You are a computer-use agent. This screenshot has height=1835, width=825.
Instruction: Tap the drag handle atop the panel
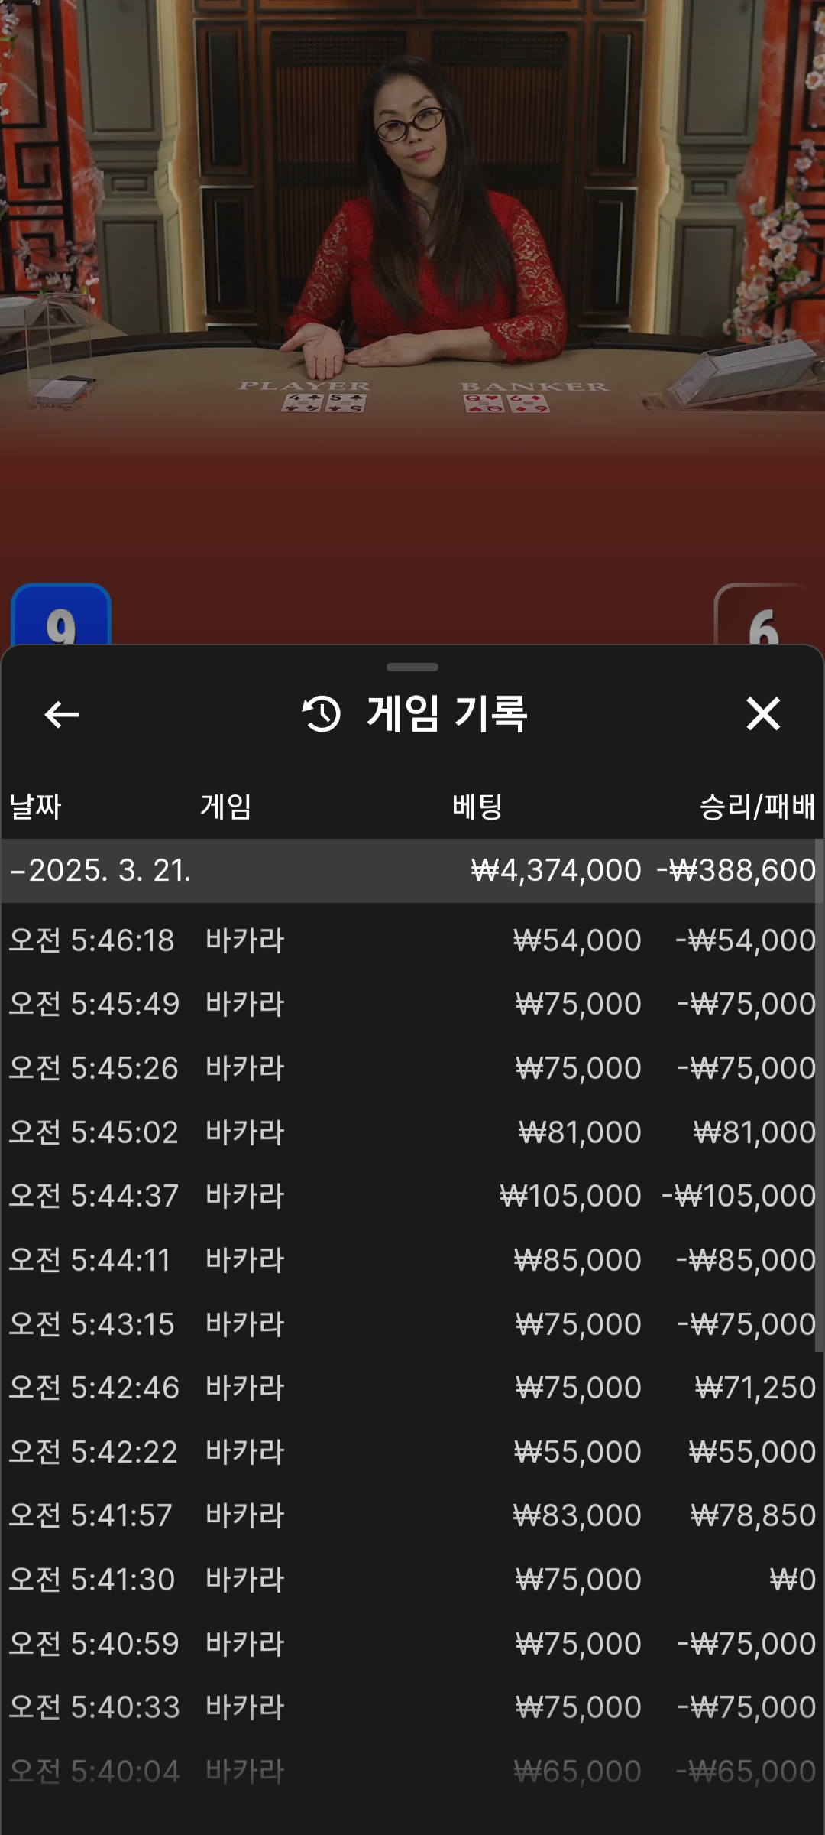(412, 667)
